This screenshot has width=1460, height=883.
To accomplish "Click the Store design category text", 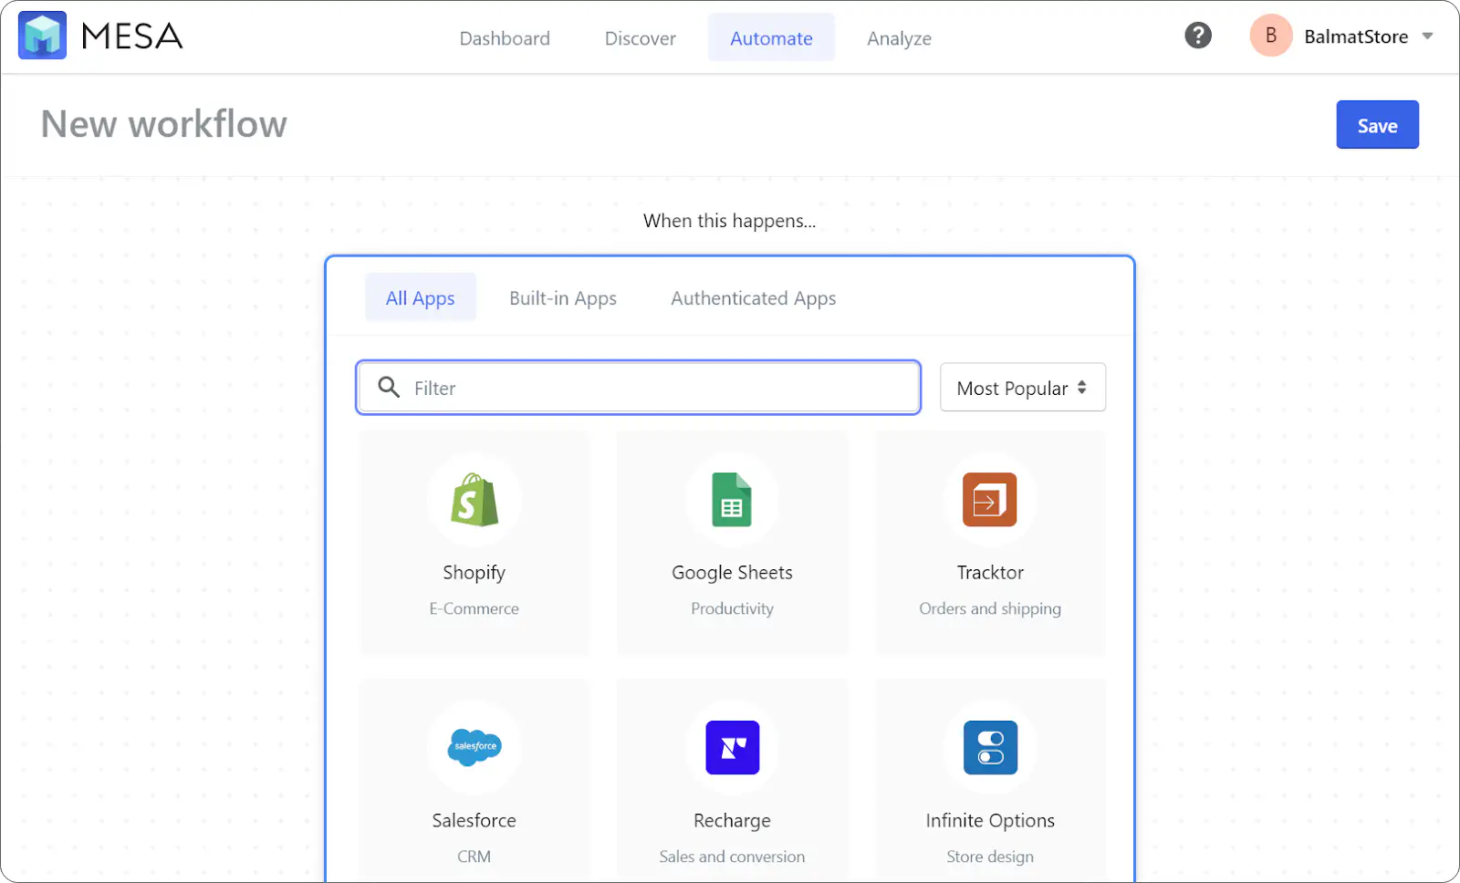I will tap(990, 857).
